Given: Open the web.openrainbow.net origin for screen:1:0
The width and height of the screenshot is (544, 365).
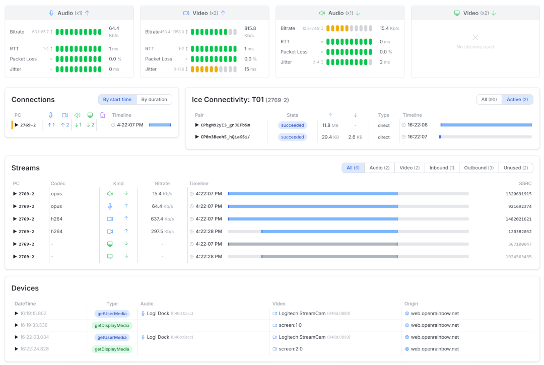Looking at the screenshot, I should point(435,325).
